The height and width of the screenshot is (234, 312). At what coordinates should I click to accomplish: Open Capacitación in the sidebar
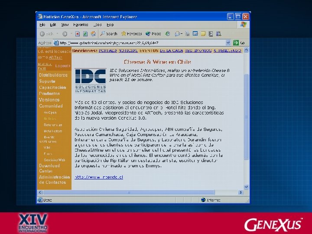coord(52,88)
